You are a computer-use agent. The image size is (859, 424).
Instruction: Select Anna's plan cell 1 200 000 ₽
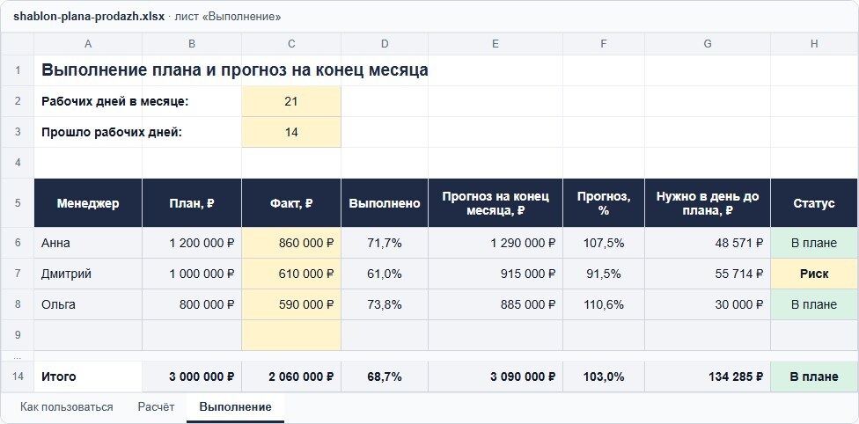[x=192, y=243]
